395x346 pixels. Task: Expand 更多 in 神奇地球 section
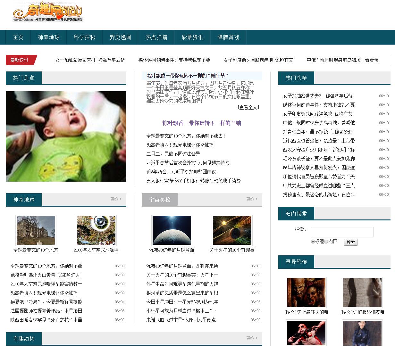click(116, 199)
